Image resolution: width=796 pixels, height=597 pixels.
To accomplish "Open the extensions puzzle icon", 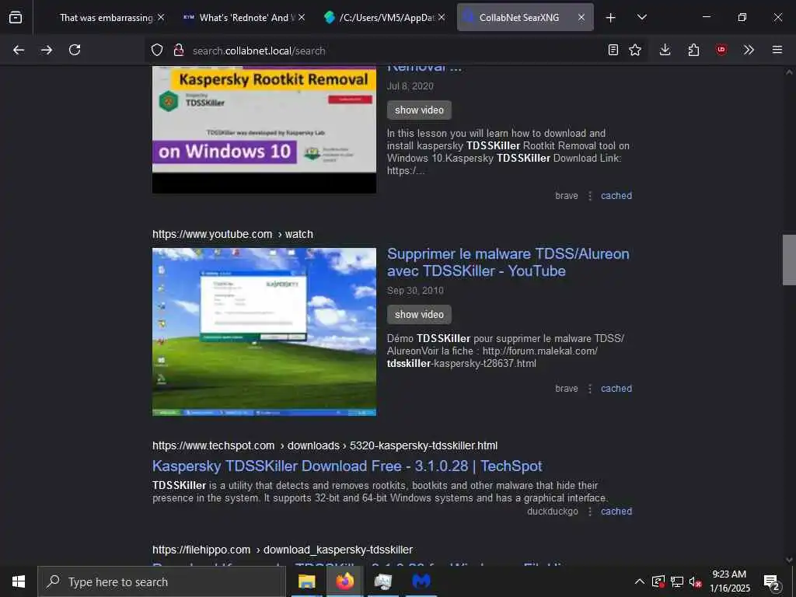I will (693, 50).
